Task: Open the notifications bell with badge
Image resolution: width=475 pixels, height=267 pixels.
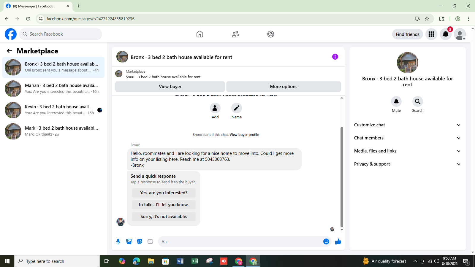Action: tap(446, 34)
